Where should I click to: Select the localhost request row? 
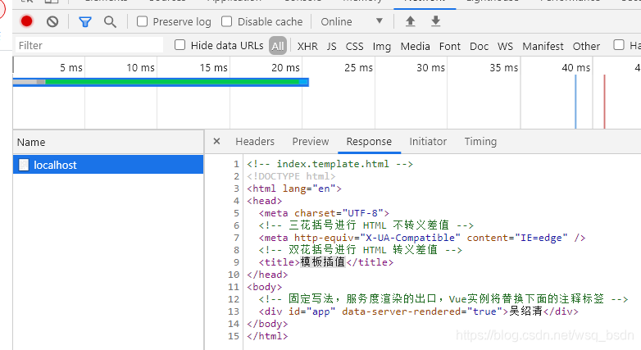(108, 165)
